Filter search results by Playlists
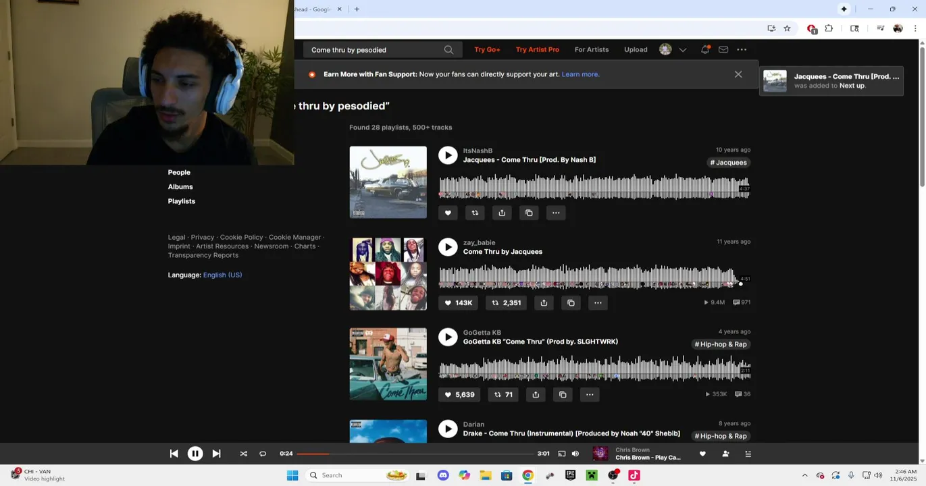926x486 pixels. point(182,201)
